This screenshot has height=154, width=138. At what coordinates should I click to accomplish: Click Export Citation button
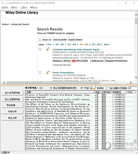[x=75, y=40]
